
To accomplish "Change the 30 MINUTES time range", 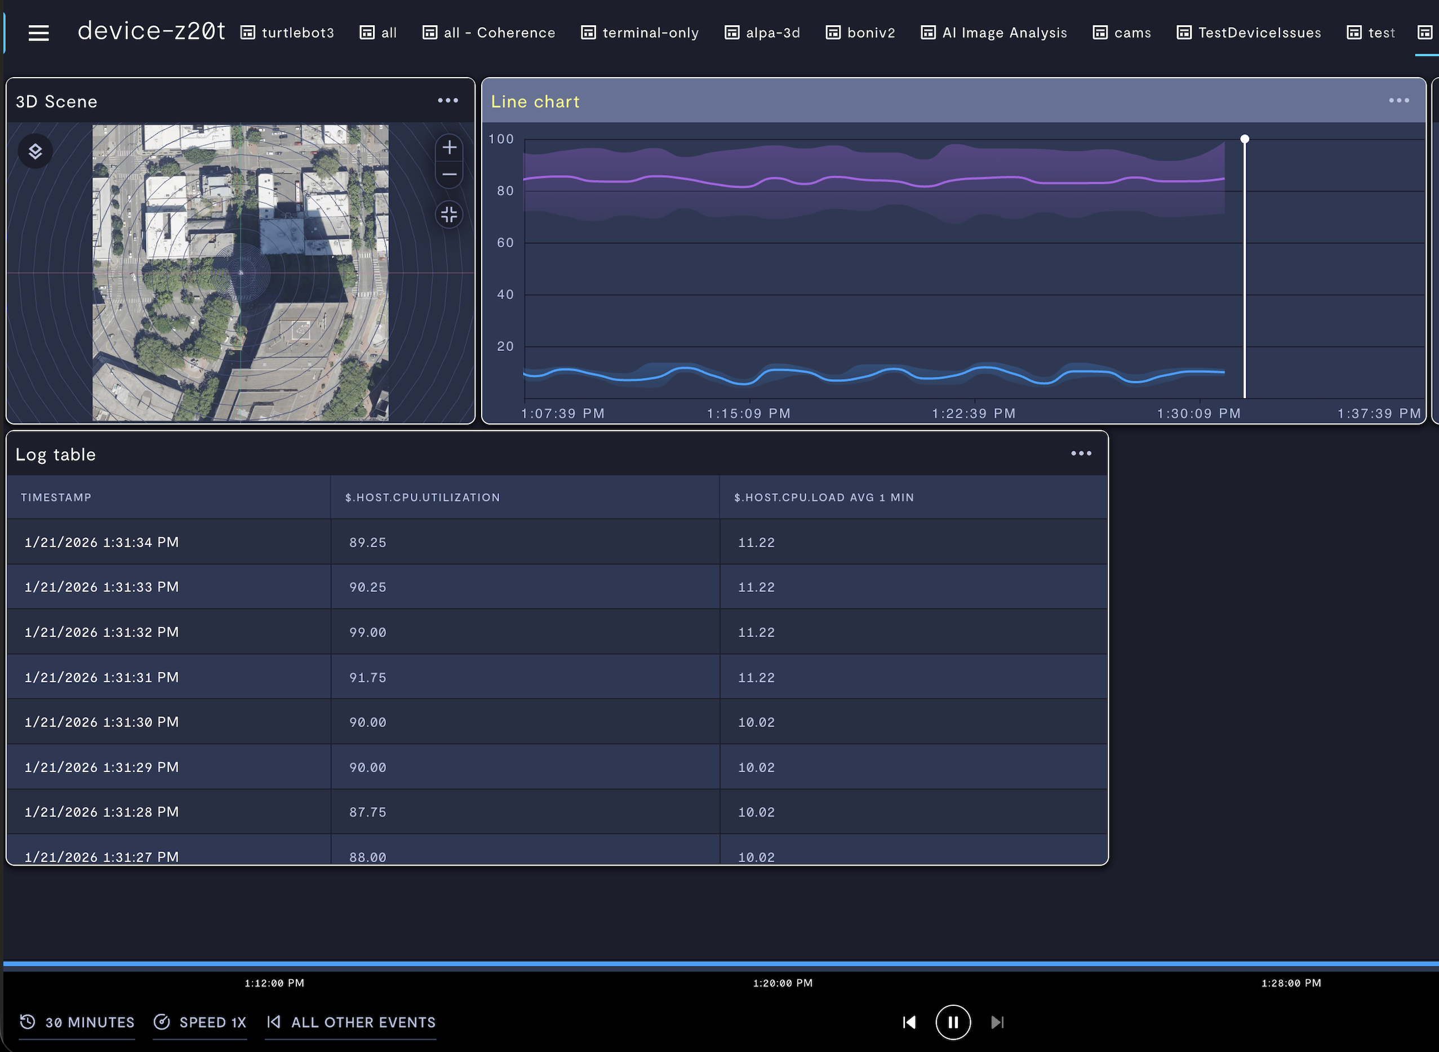I will [78, 1022].
